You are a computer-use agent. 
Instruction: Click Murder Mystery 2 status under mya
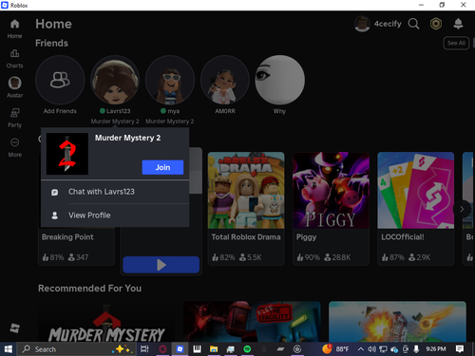pyautogui.click(x=170, y=122)
